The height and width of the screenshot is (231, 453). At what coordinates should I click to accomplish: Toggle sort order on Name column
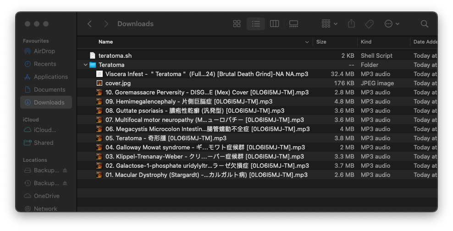307,42
